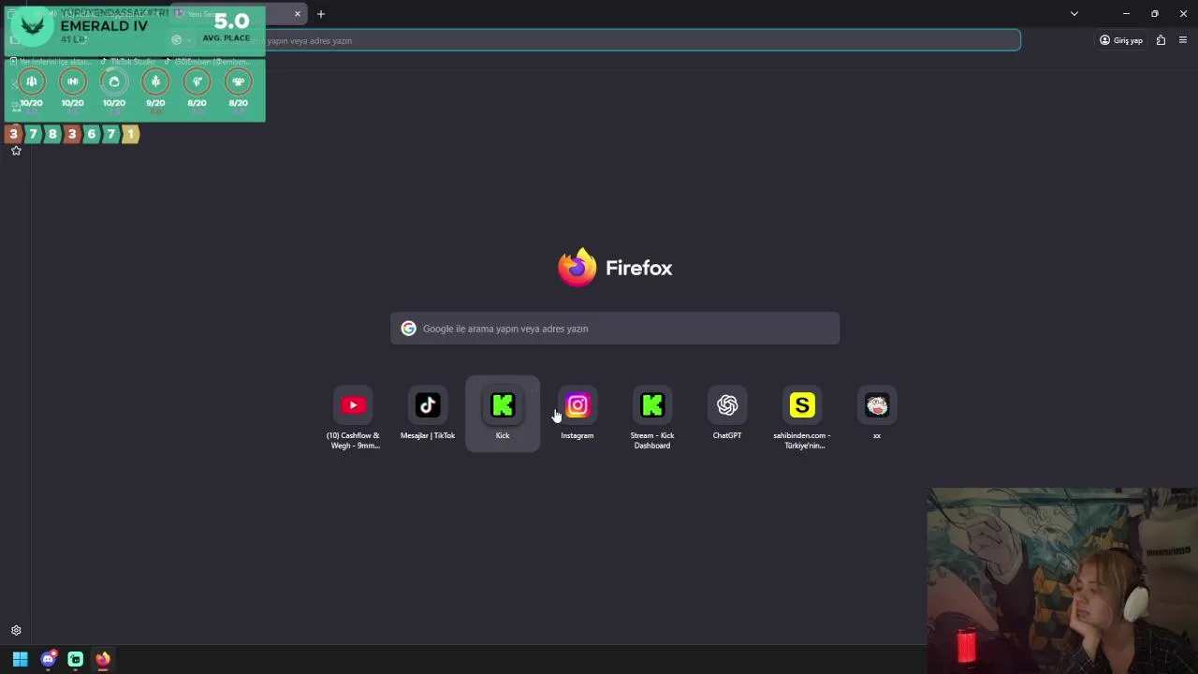Open a new tab with plus button
The image size is (1198, 674).
pos(321,14)
